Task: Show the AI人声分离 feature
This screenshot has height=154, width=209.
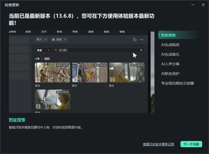Action: point(170,64)
